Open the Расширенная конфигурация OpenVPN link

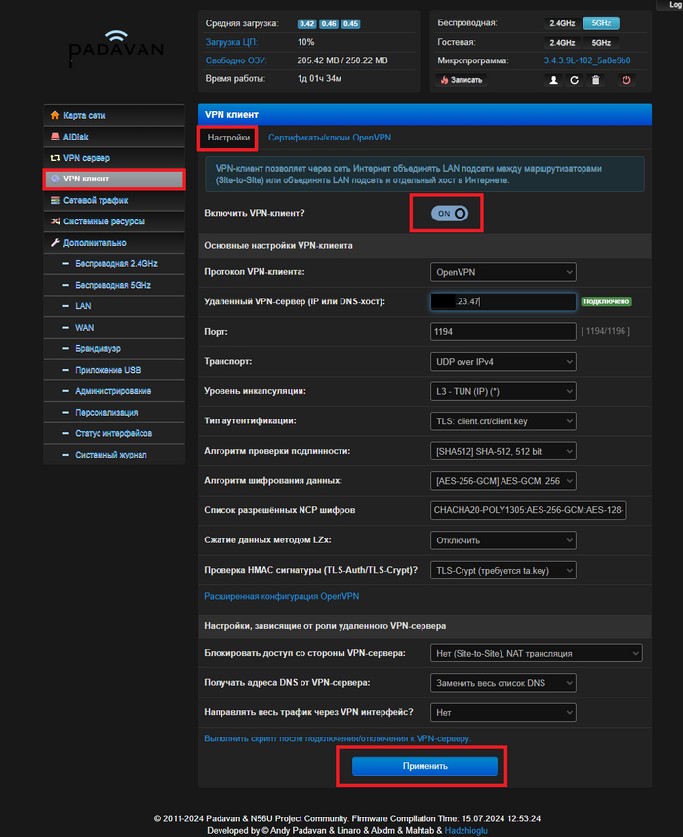pos(281,595)
